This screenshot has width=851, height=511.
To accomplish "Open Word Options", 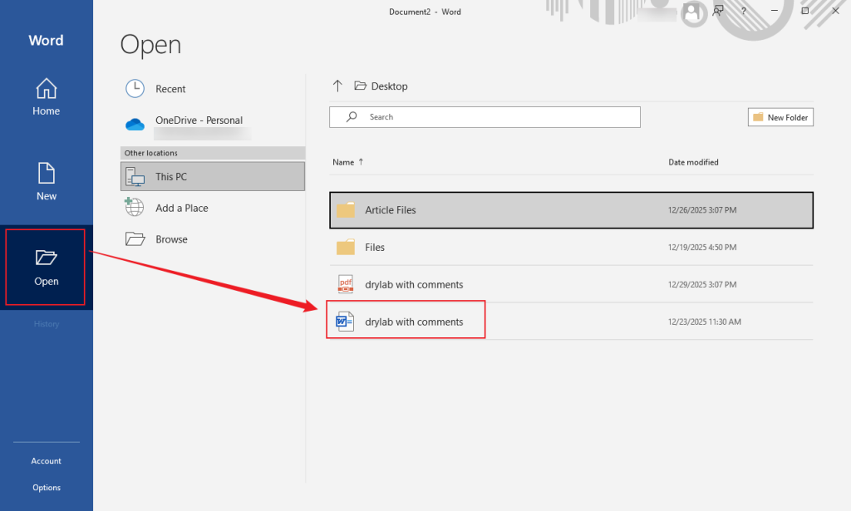I will 47,488.
